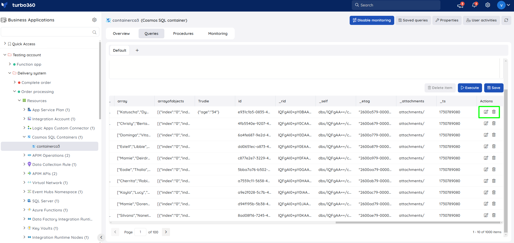The width and height of the screenshot is (514, 243).
Task: Collapse the Order processing node
Action: coord(15,91)
